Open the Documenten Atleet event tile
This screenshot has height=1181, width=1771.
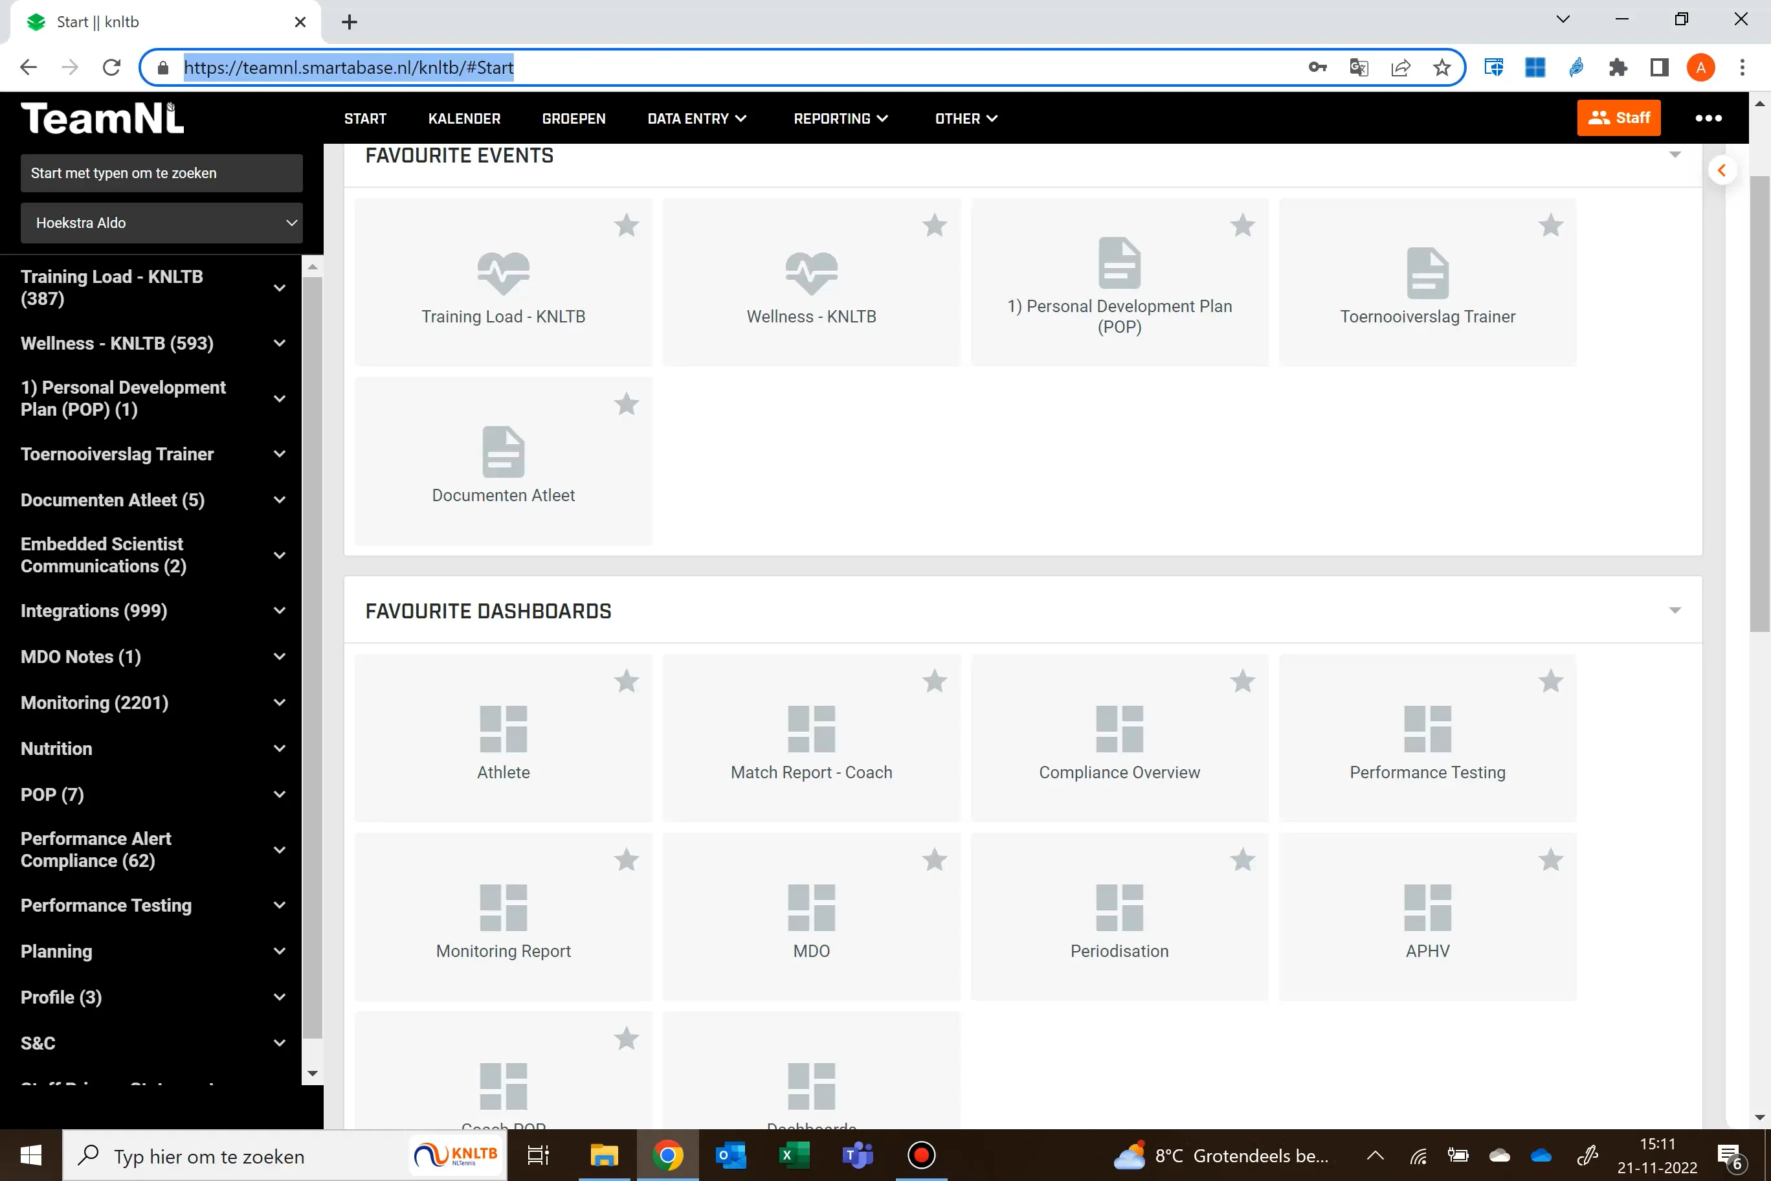(503, 461)
